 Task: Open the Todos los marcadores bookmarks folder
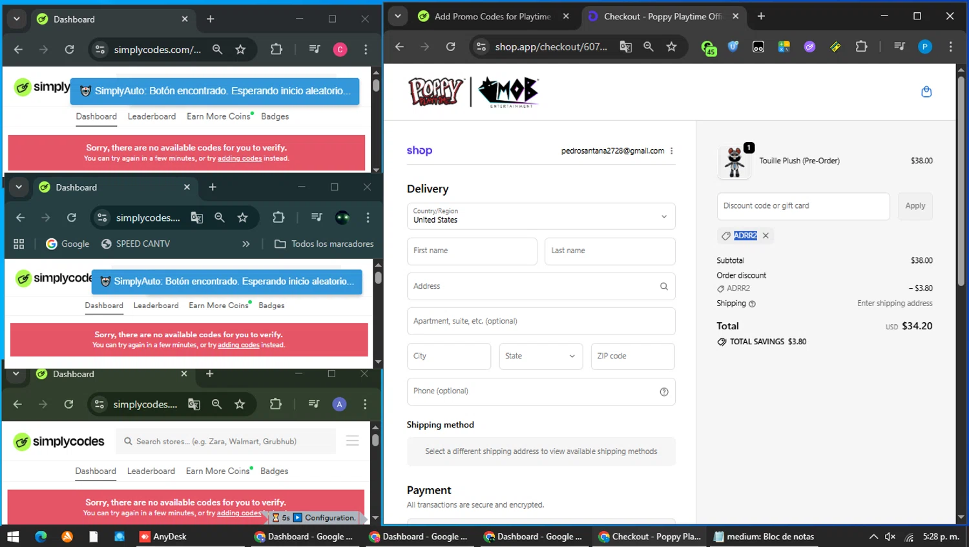pos(324,243)
